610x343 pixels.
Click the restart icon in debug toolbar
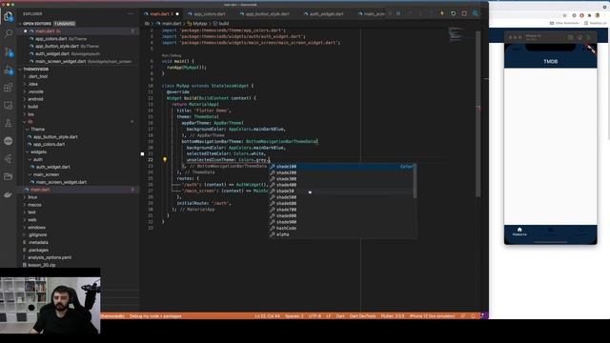pos(454,13)
